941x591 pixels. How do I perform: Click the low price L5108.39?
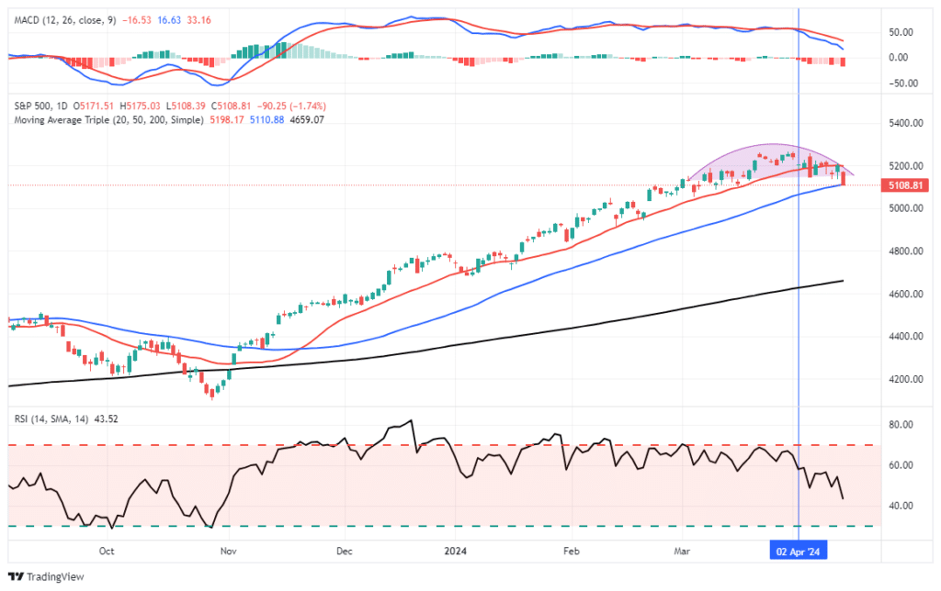(x=186, y=106)
